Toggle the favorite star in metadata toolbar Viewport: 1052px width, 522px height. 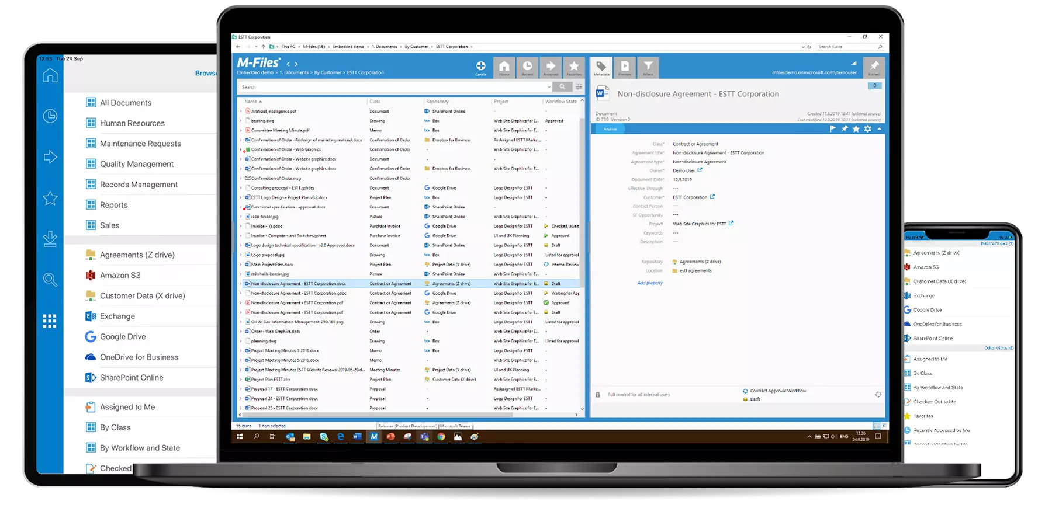(856, 129)
